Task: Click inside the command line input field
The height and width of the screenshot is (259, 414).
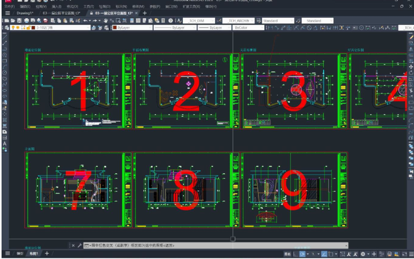Action: (x=215, y=246)
